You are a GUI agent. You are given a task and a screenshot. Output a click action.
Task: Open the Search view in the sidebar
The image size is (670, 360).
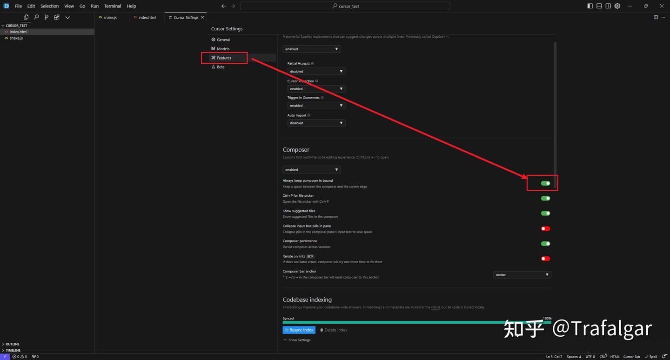point(36,17)
